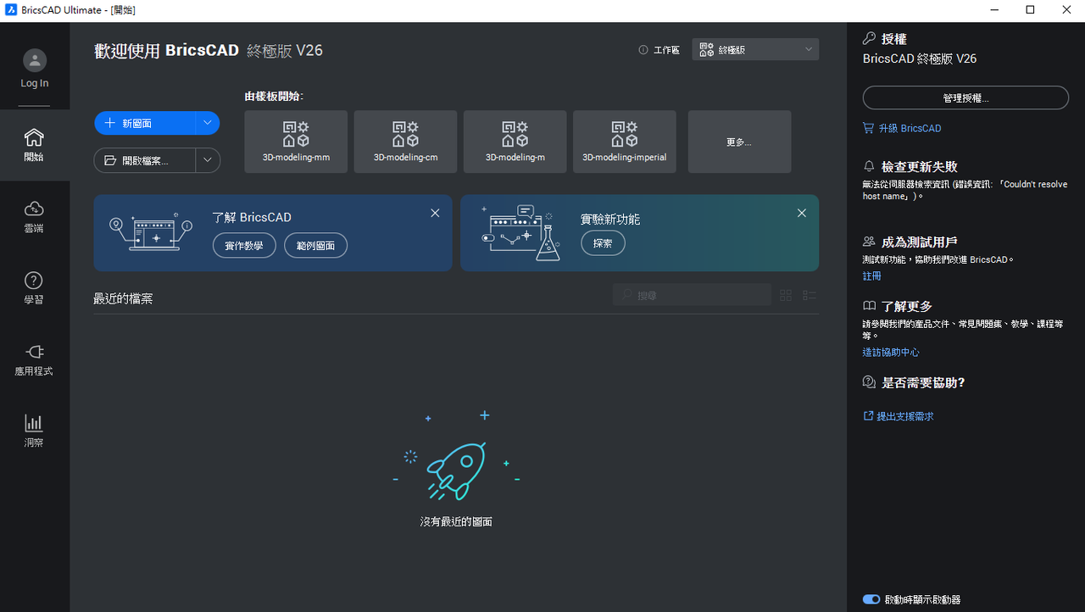Expand the 開啟檔案 dropdown arrow
The height and width of the screenshot is (612, 1085).
[208, 160]
